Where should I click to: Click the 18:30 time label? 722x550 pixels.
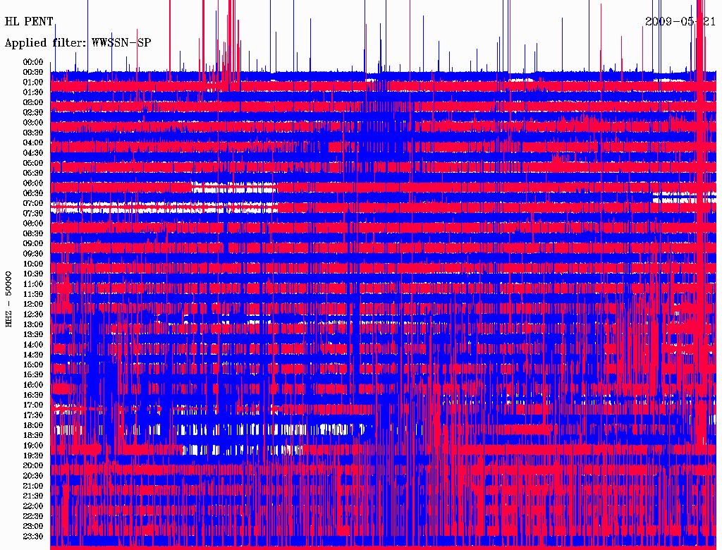pos(33,436)
